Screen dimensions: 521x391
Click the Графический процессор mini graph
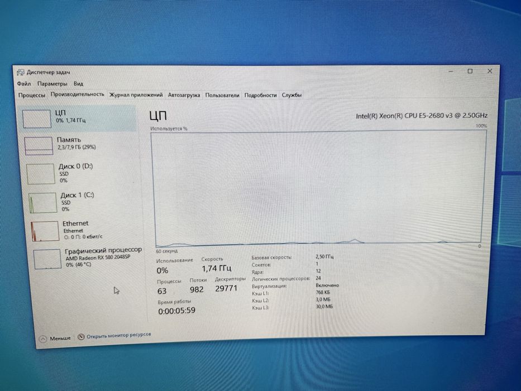pos(47,259)
